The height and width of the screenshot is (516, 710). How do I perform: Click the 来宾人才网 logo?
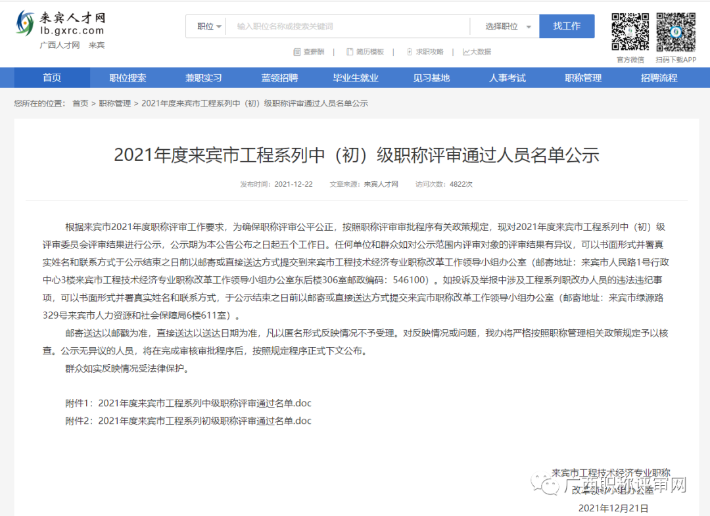tap(60, 24)
